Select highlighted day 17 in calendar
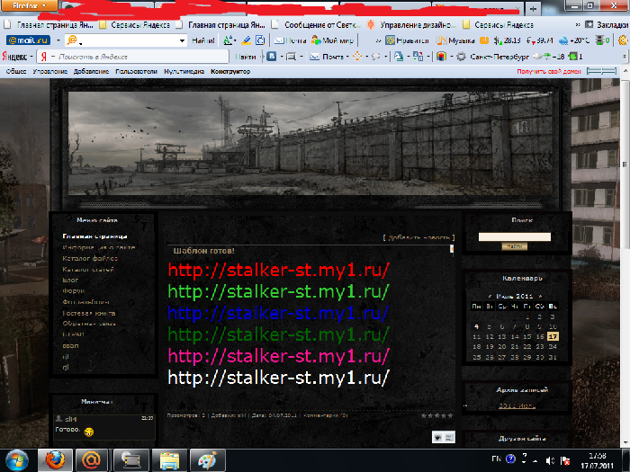Viewport: 630px width, 472px height. [553, 336]
